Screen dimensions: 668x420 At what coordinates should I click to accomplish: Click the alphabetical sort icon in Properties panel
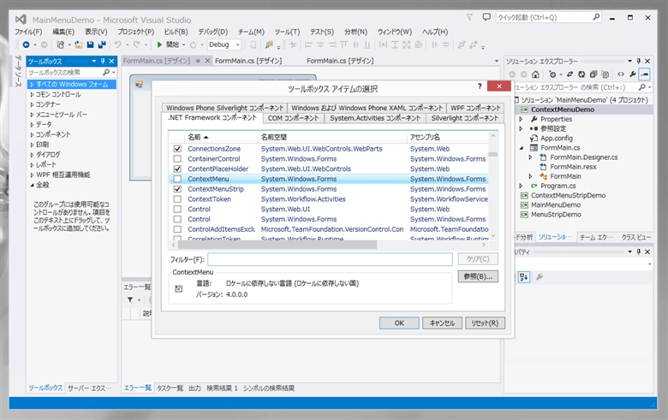[x=523, y=277]
